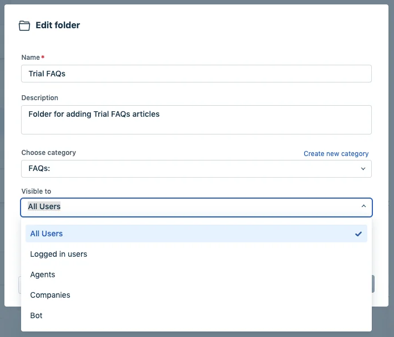
Task: Click the folder icon beside Edit folder
Action: [24, 25]
